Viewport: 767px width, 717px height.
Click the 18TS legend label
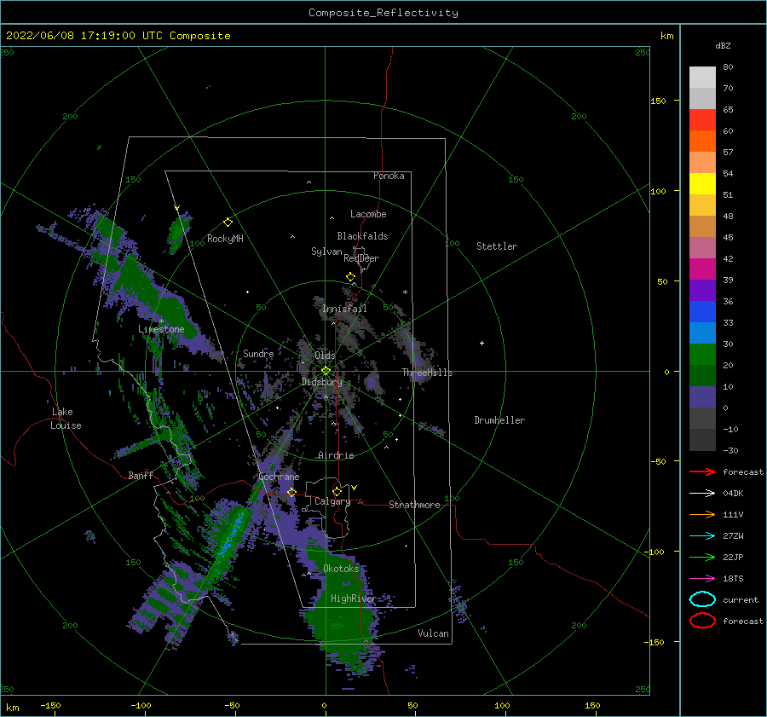(733, 579)
